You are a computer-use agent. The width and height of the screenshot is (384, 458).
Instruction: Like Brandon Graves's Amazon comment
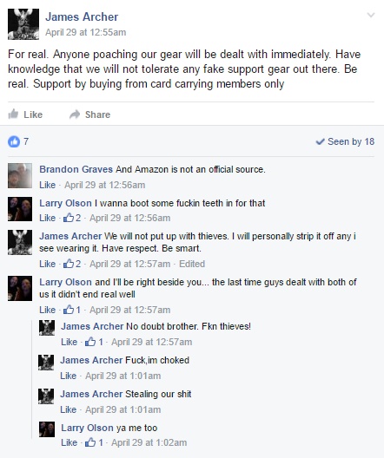[x=48, y=185]
